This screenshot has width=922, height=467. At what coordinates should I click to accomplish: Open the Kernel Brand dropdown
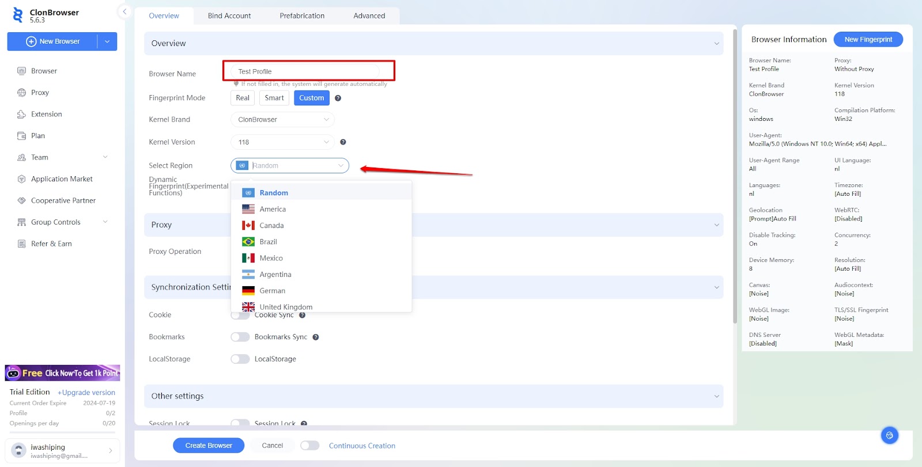point(282,120)
